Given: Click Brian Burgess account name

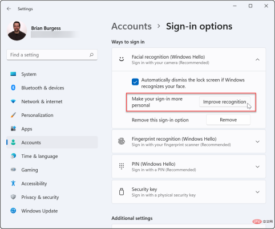Looking at the screenshot, I should [x=46, y=28].
